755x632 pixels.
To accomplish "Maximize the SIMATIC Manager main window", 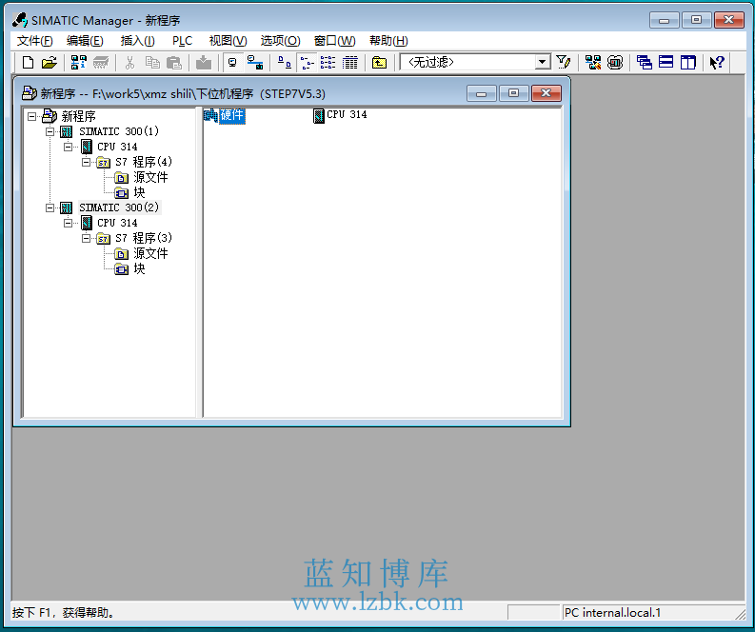I will click(696, 20).
